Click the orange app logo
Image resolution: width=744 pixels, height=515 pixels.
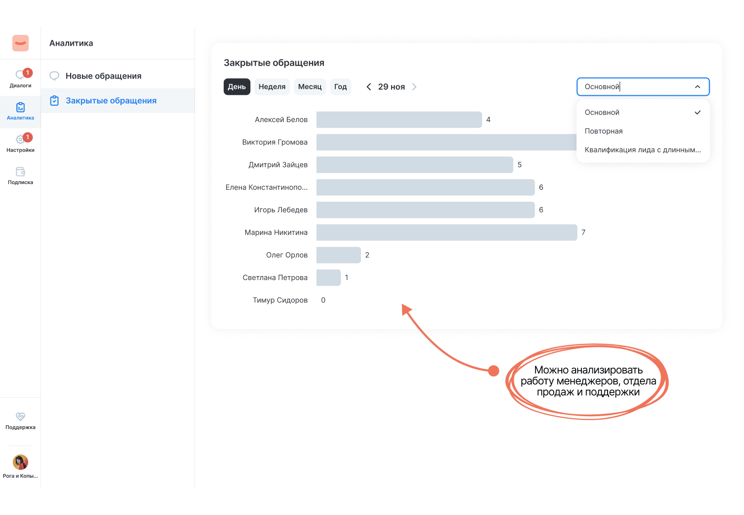tap(21, 43)
